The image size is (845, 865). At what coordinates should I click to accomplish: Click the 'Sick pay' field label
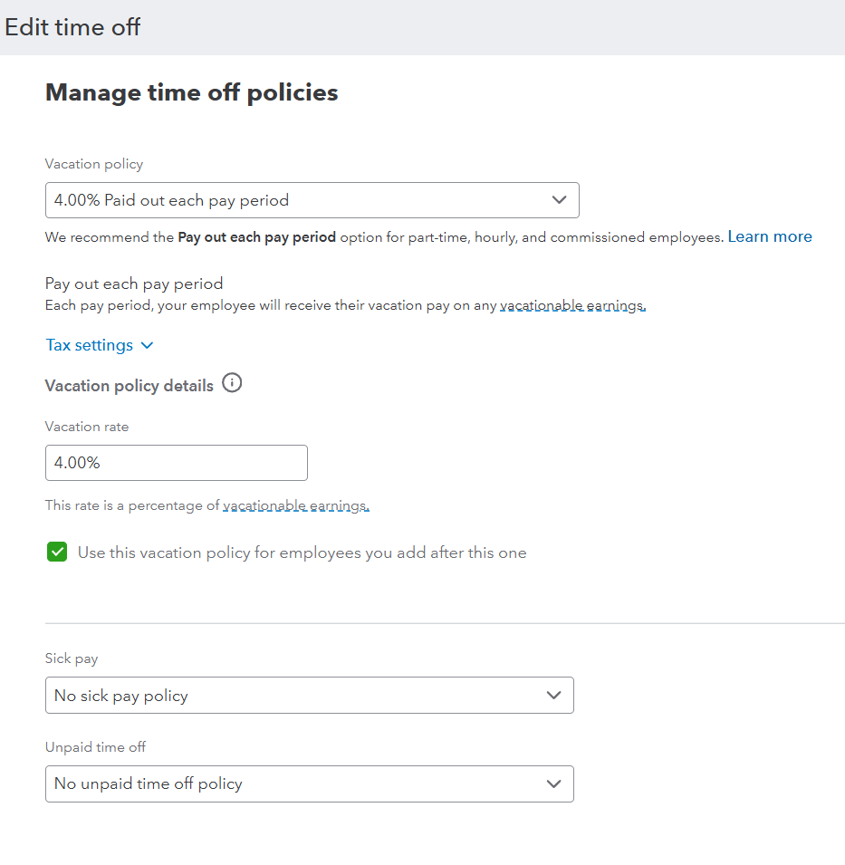[72, 658]
